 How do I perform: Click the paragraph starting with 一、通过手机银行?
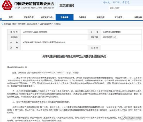click(x=74, y=82)
